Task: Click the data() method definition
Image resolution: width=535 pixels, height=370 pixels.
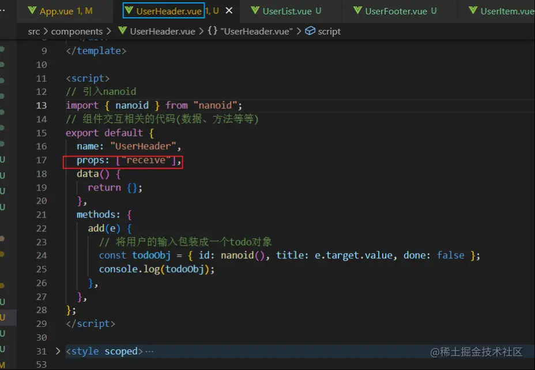Action: click(99, 174)
